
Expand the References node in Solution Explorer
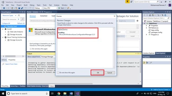point(146,28)
